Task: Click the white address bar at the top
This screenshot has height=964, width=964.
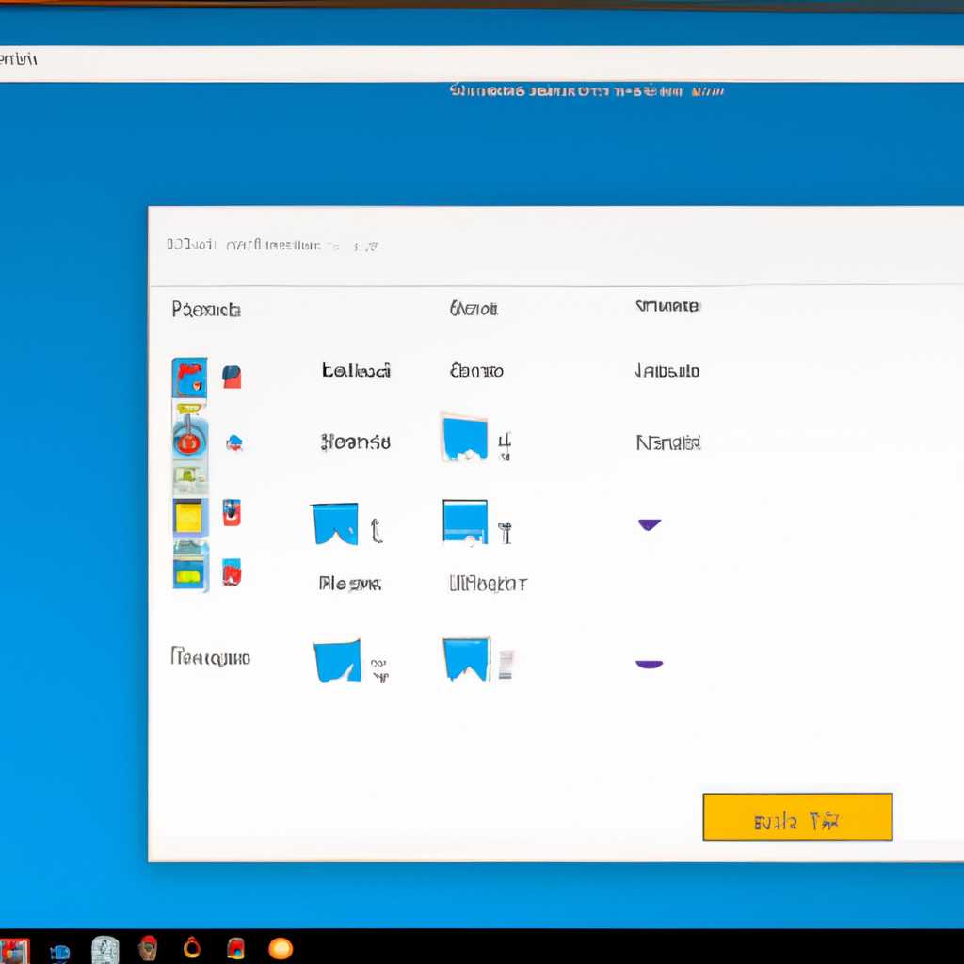Action: click(x=482, y=64)
